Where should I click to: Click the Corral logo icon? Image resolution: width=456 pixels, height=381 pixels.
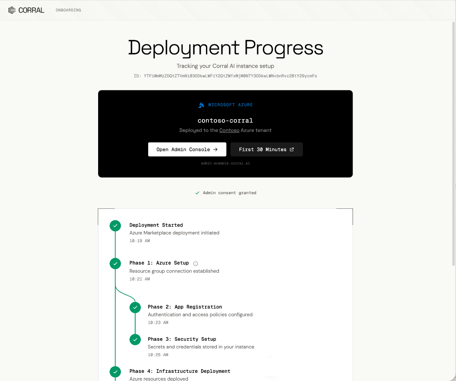pos(12,10)
